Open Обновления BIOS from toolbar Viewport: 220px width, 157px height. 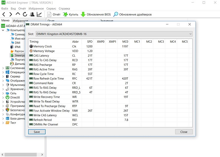point(96,14)
